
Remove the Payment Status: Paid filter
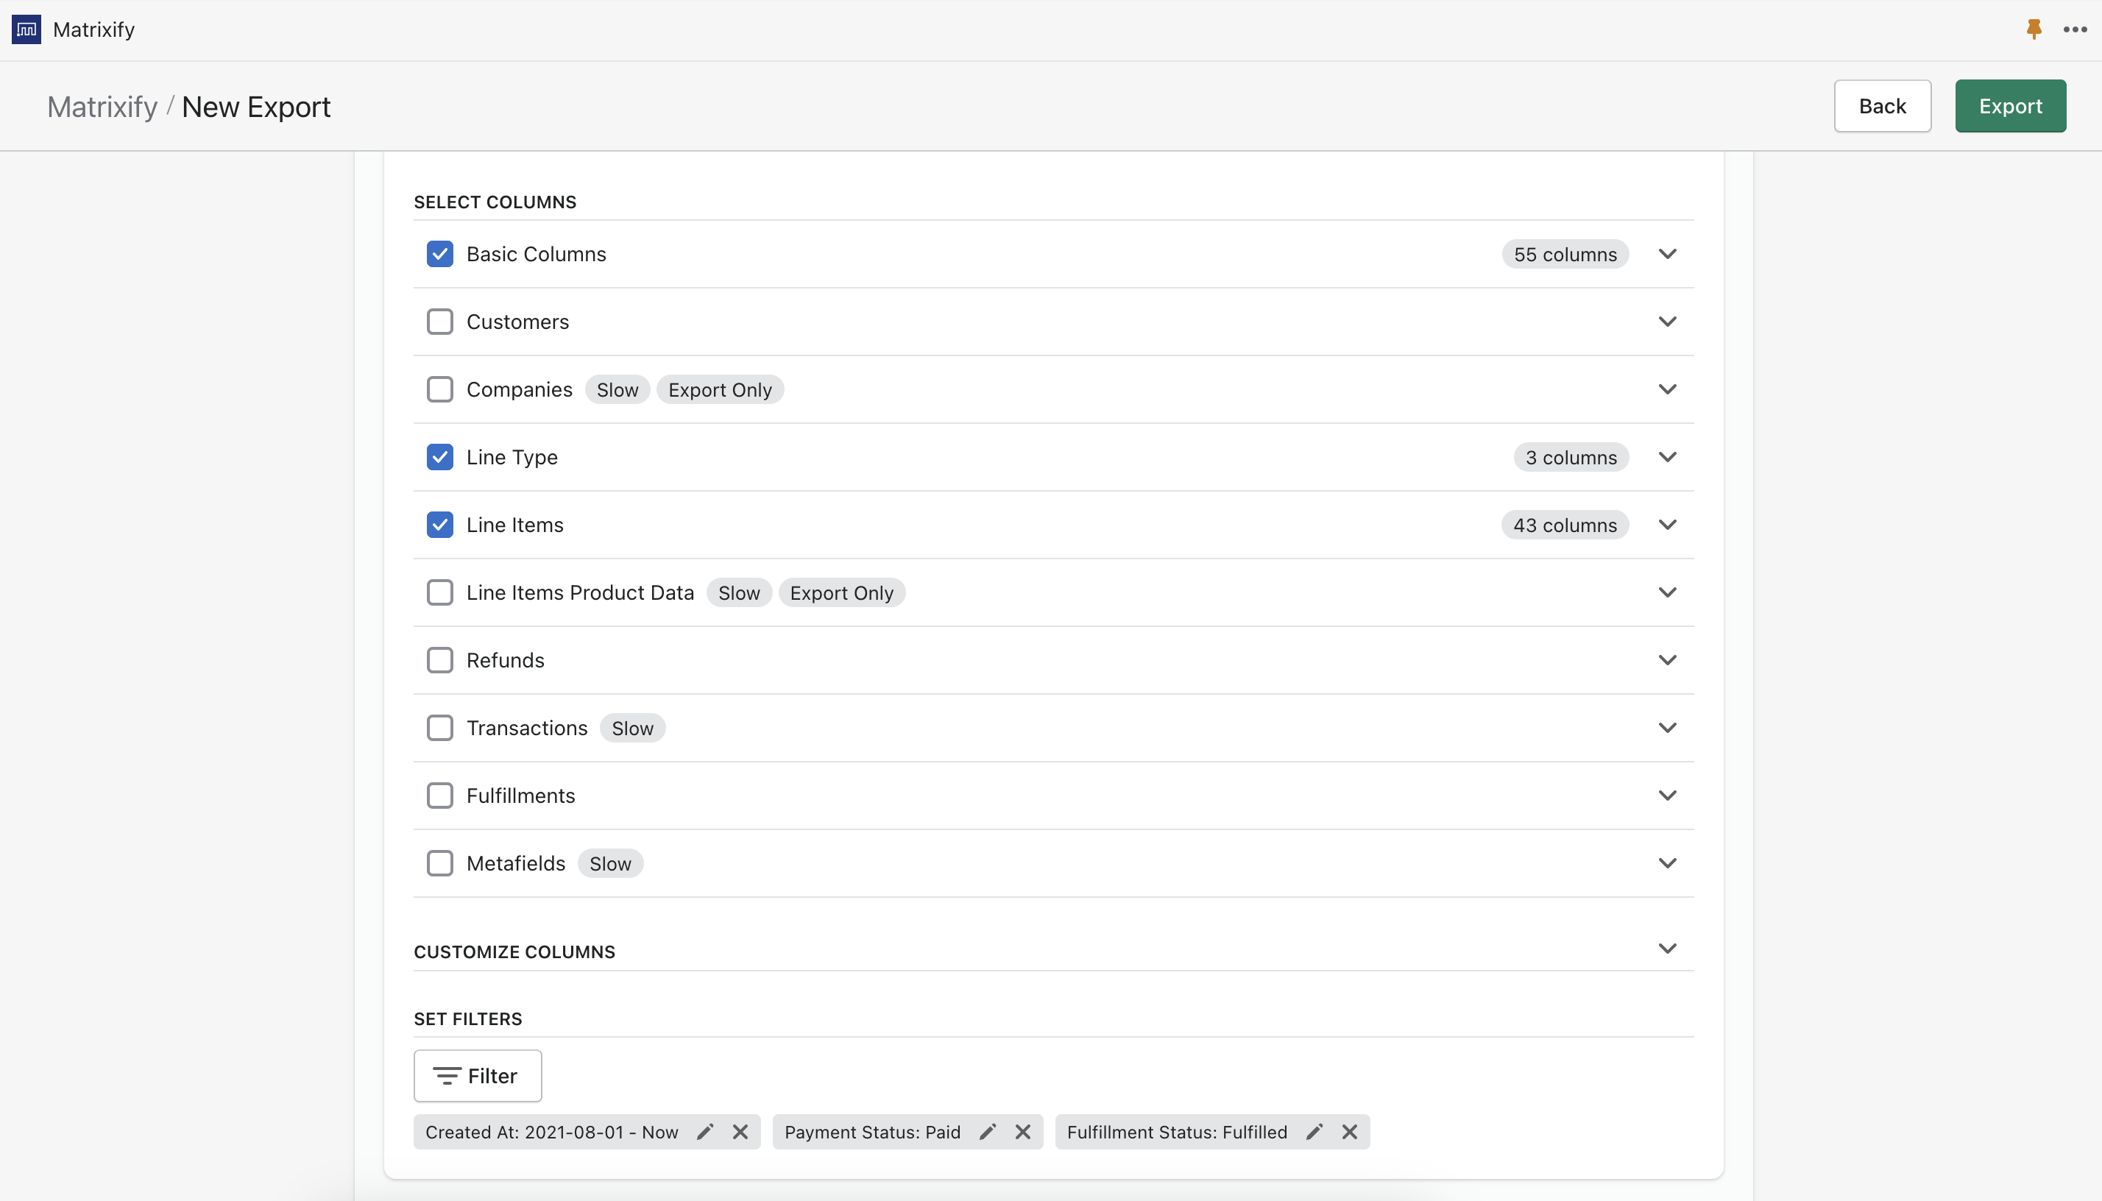click(x=1023, y=1131)
